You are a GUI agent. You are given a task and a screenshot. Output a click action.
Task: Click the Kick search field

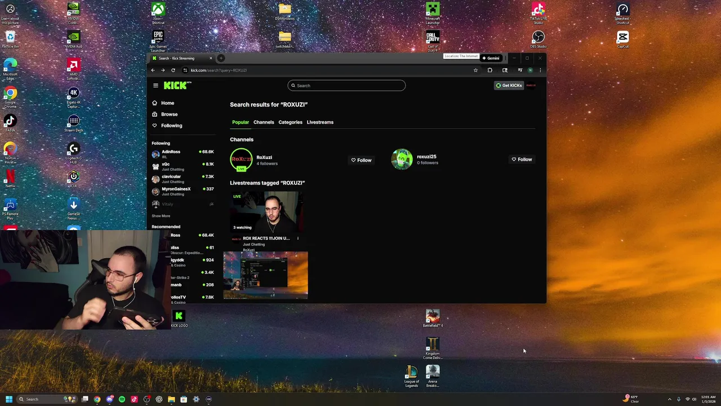tap(346, 86)
